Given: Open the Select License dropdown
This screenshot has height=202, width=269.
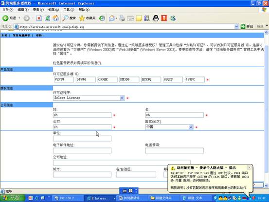Looking at the screenshot, I should pyautogui.click(x=122, y=98).
